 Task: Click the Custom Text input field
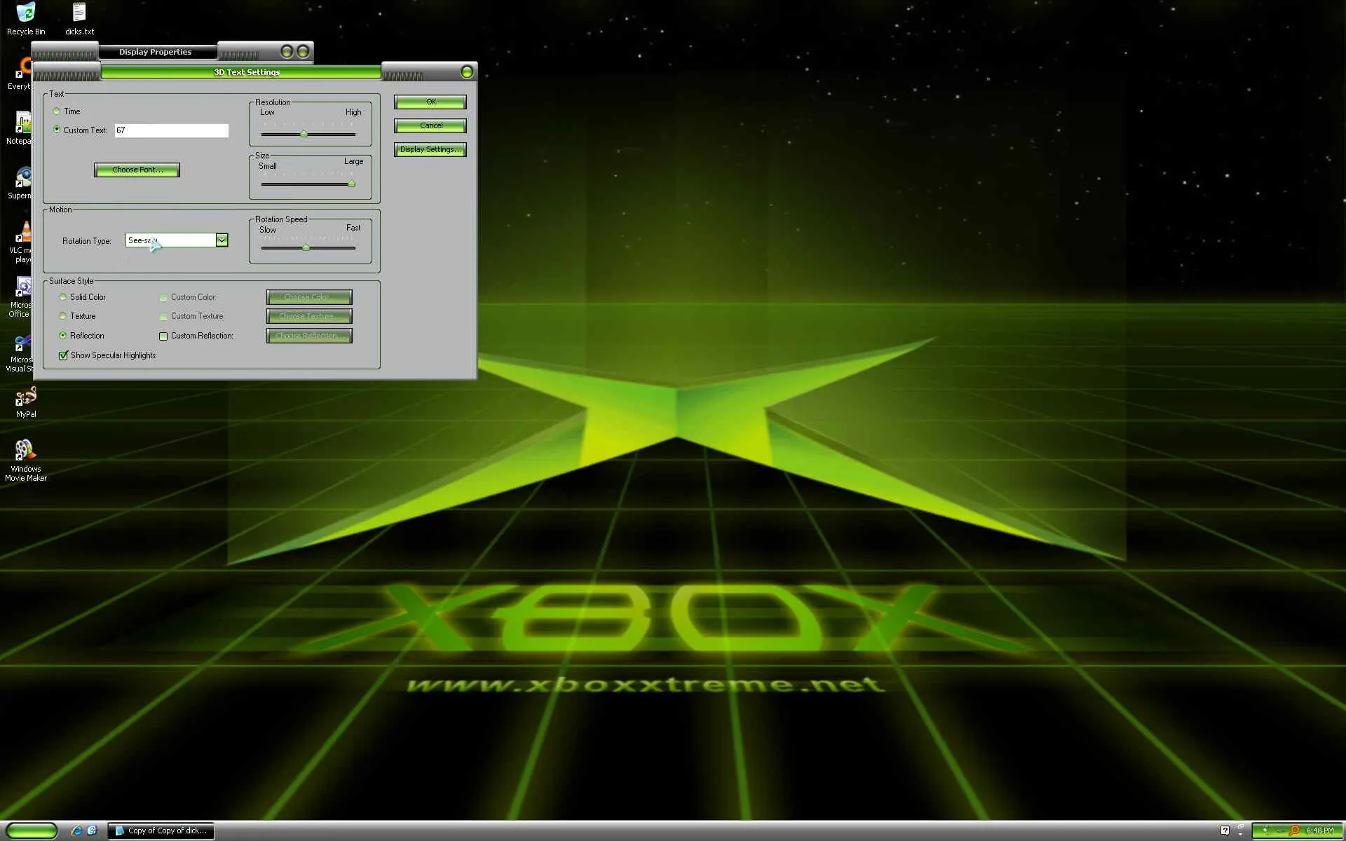click(x=172, y=130)
